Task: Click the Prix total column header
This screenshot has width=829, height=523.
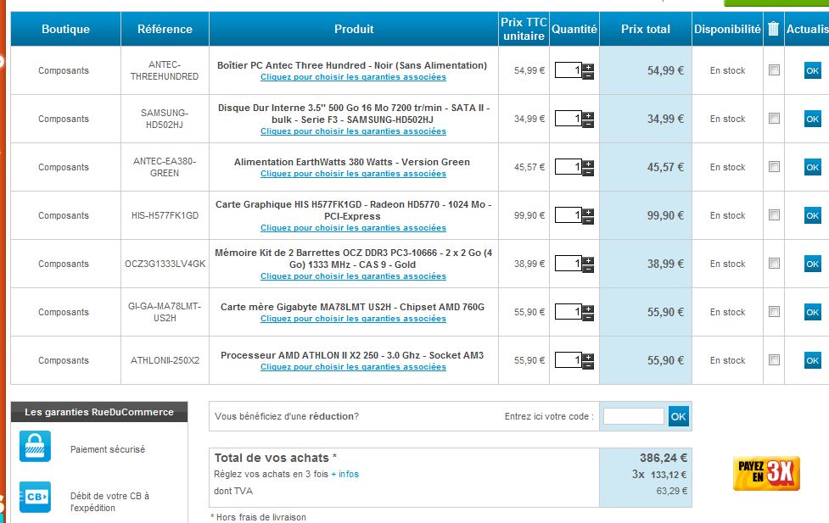Action: coord(646,29)
